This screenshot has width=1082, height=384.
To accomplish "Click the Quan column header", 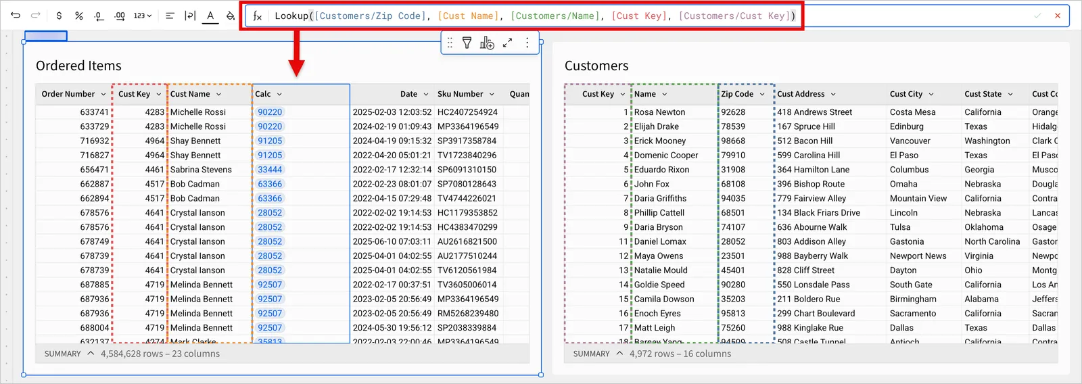I will [x=519, y=94].
